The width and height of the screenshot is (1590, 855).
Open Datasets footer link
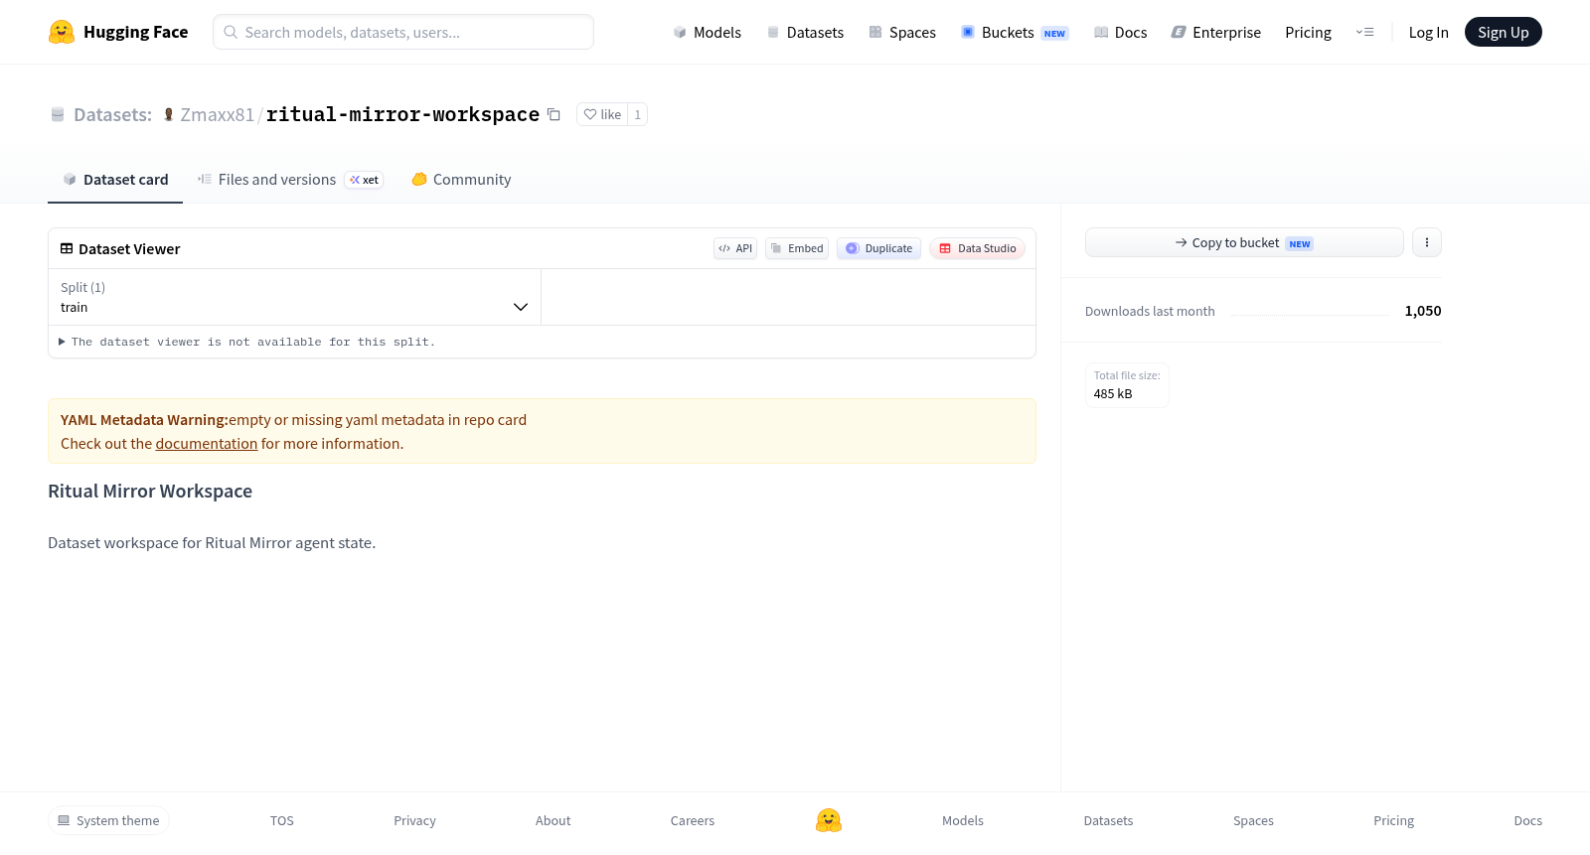click(x=1108, y=820)
